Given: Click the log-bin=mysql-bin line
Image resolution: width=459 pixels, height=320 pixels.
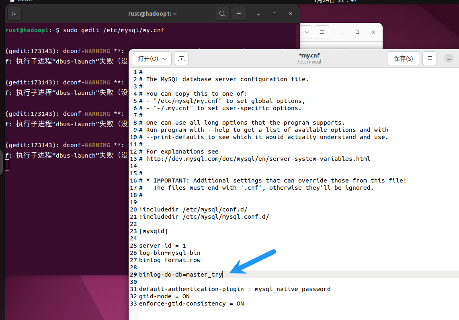Looking at the screenshot, I should 170,252.
